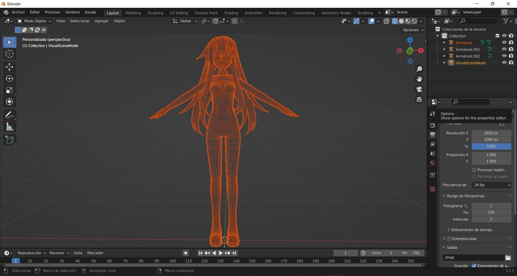Click the viewport zoom magnifier icon
Screen dimensions: 517x276
tap(419, 69)
